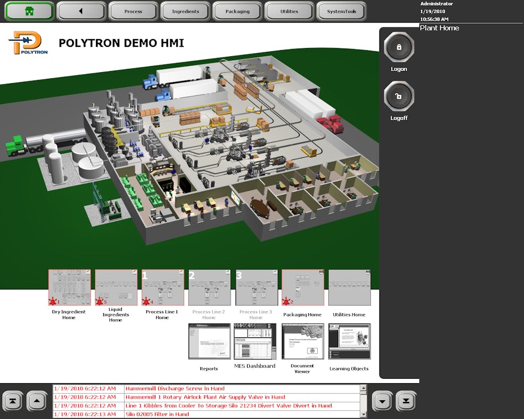
Task: Open the Process Line 1 Home thumbnail
Action: 163,287
